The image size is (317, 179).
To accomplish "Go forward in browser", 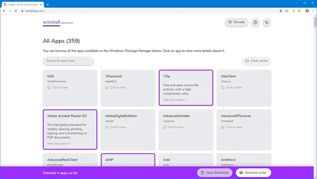I will (10, 11).
